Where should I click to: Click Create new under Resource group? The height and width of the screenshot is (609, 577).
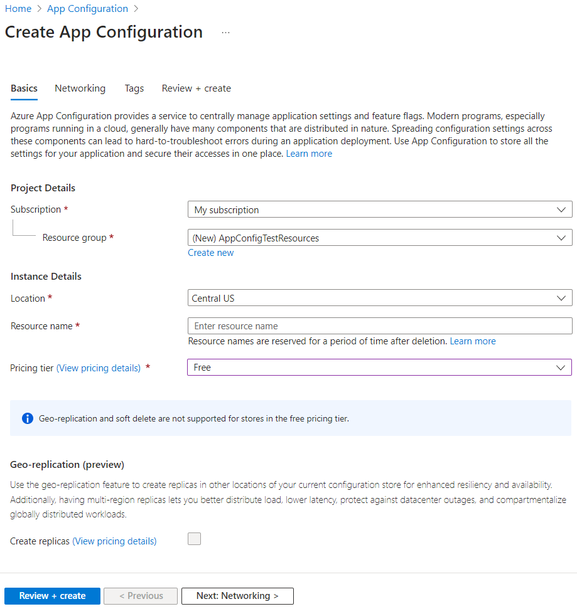(x=210, y=252)
